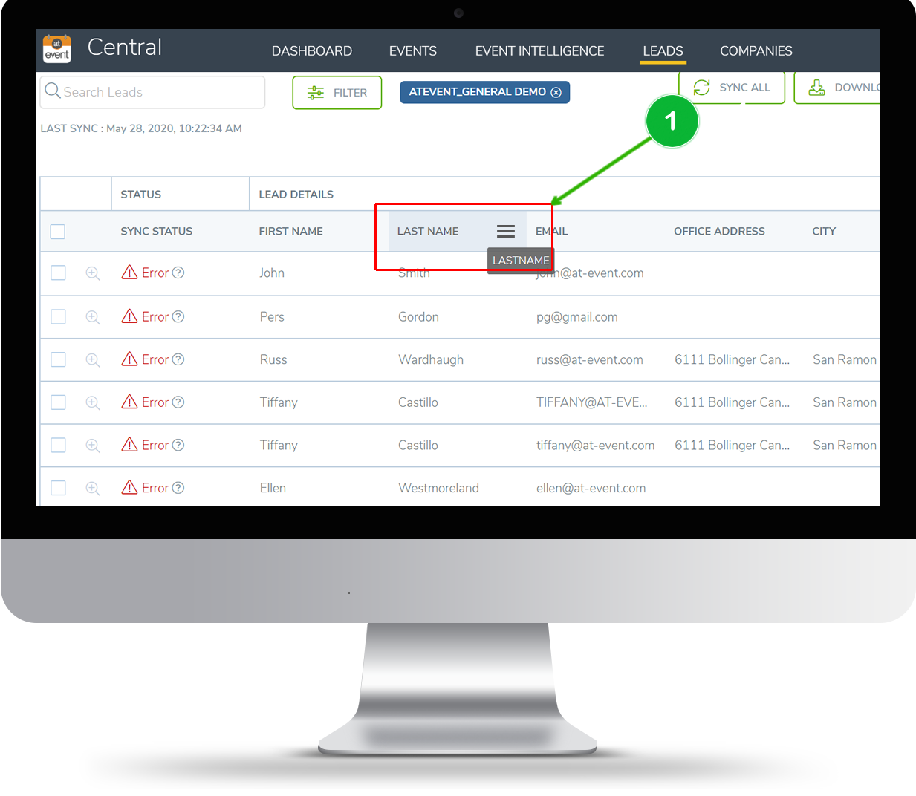Click the Wardhaugh last name cell

430,360
